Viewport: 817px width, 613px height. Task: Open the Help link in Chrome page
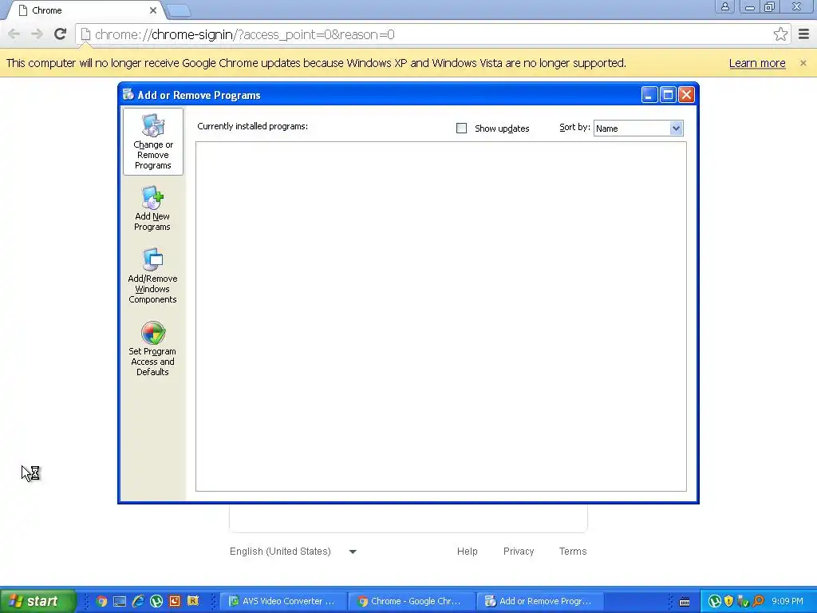[x=468, y=552]
